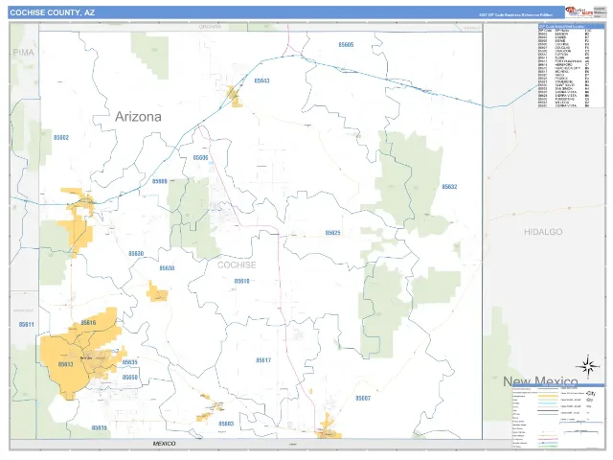The width and height of the screenshot is (613, 460).
Task: Click ZIP code label 85630
Action: coord(136,254)
